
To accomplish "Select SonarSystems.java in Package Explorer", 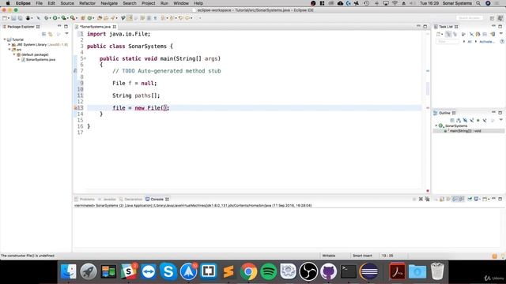I will pos(40,60).
